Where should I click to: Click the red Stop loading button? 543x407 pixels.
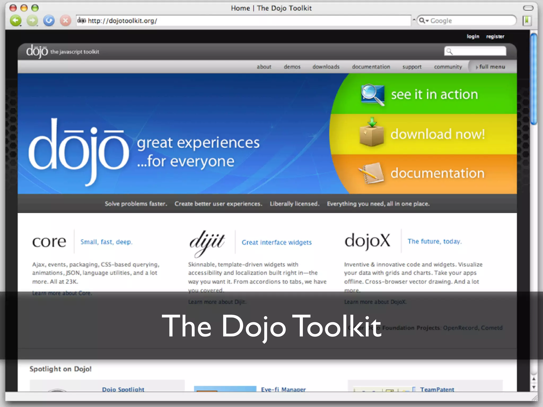[65, 21]
